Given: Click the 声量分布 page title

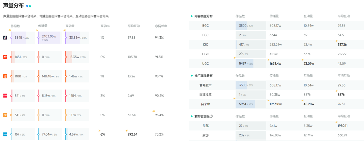Looking at the screenshot, I should tap(13, 5).
